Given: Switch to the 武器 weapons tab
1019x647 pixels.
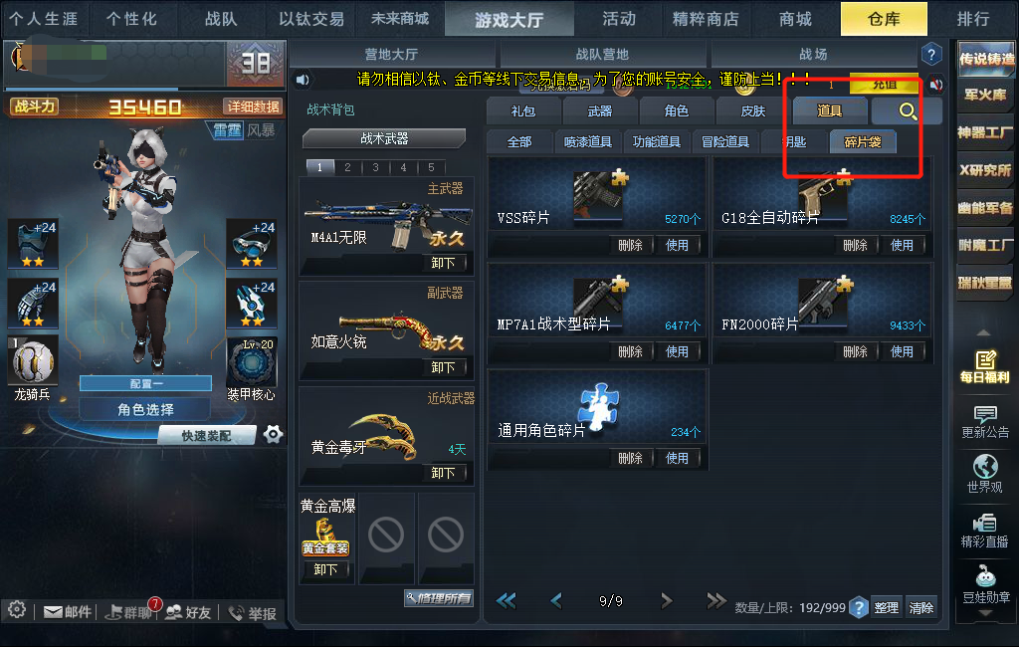Looking at the screenshot, I should [x=600, y=111].
